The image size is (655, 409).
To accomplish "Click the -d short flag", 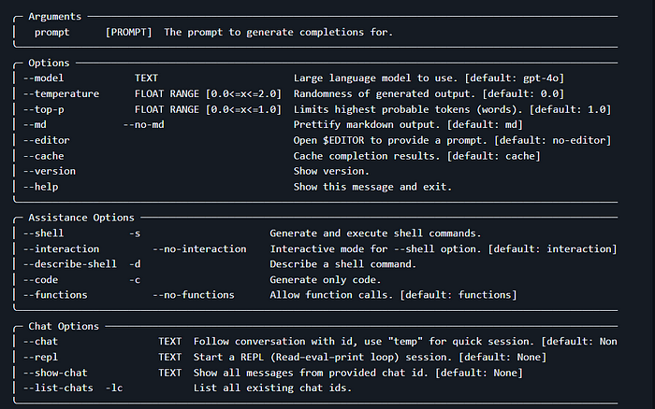I will pyautogui.click(x=135, y=264).
